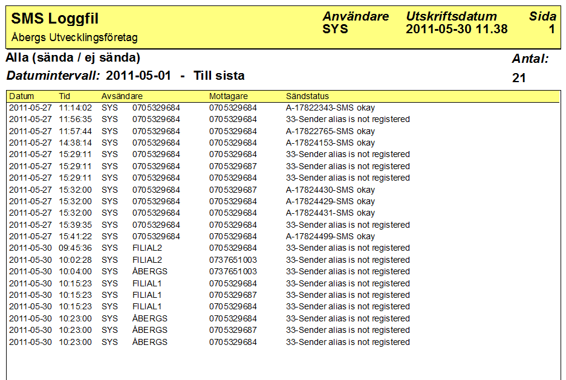Click the Alla (sända / ej sända) heading
Image resolution: width=566 pixels, height=380 pixels.
[x=73, y=57]
